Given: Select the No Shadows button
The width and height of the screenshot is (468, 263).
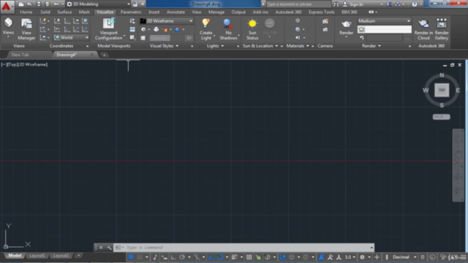Looking at the screenshot, I should (x=228, y=28).
